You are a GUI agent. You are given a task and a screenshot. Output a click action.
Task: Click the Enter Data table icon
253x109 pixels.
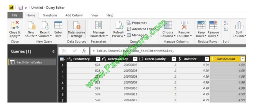(x=58, y=25)
